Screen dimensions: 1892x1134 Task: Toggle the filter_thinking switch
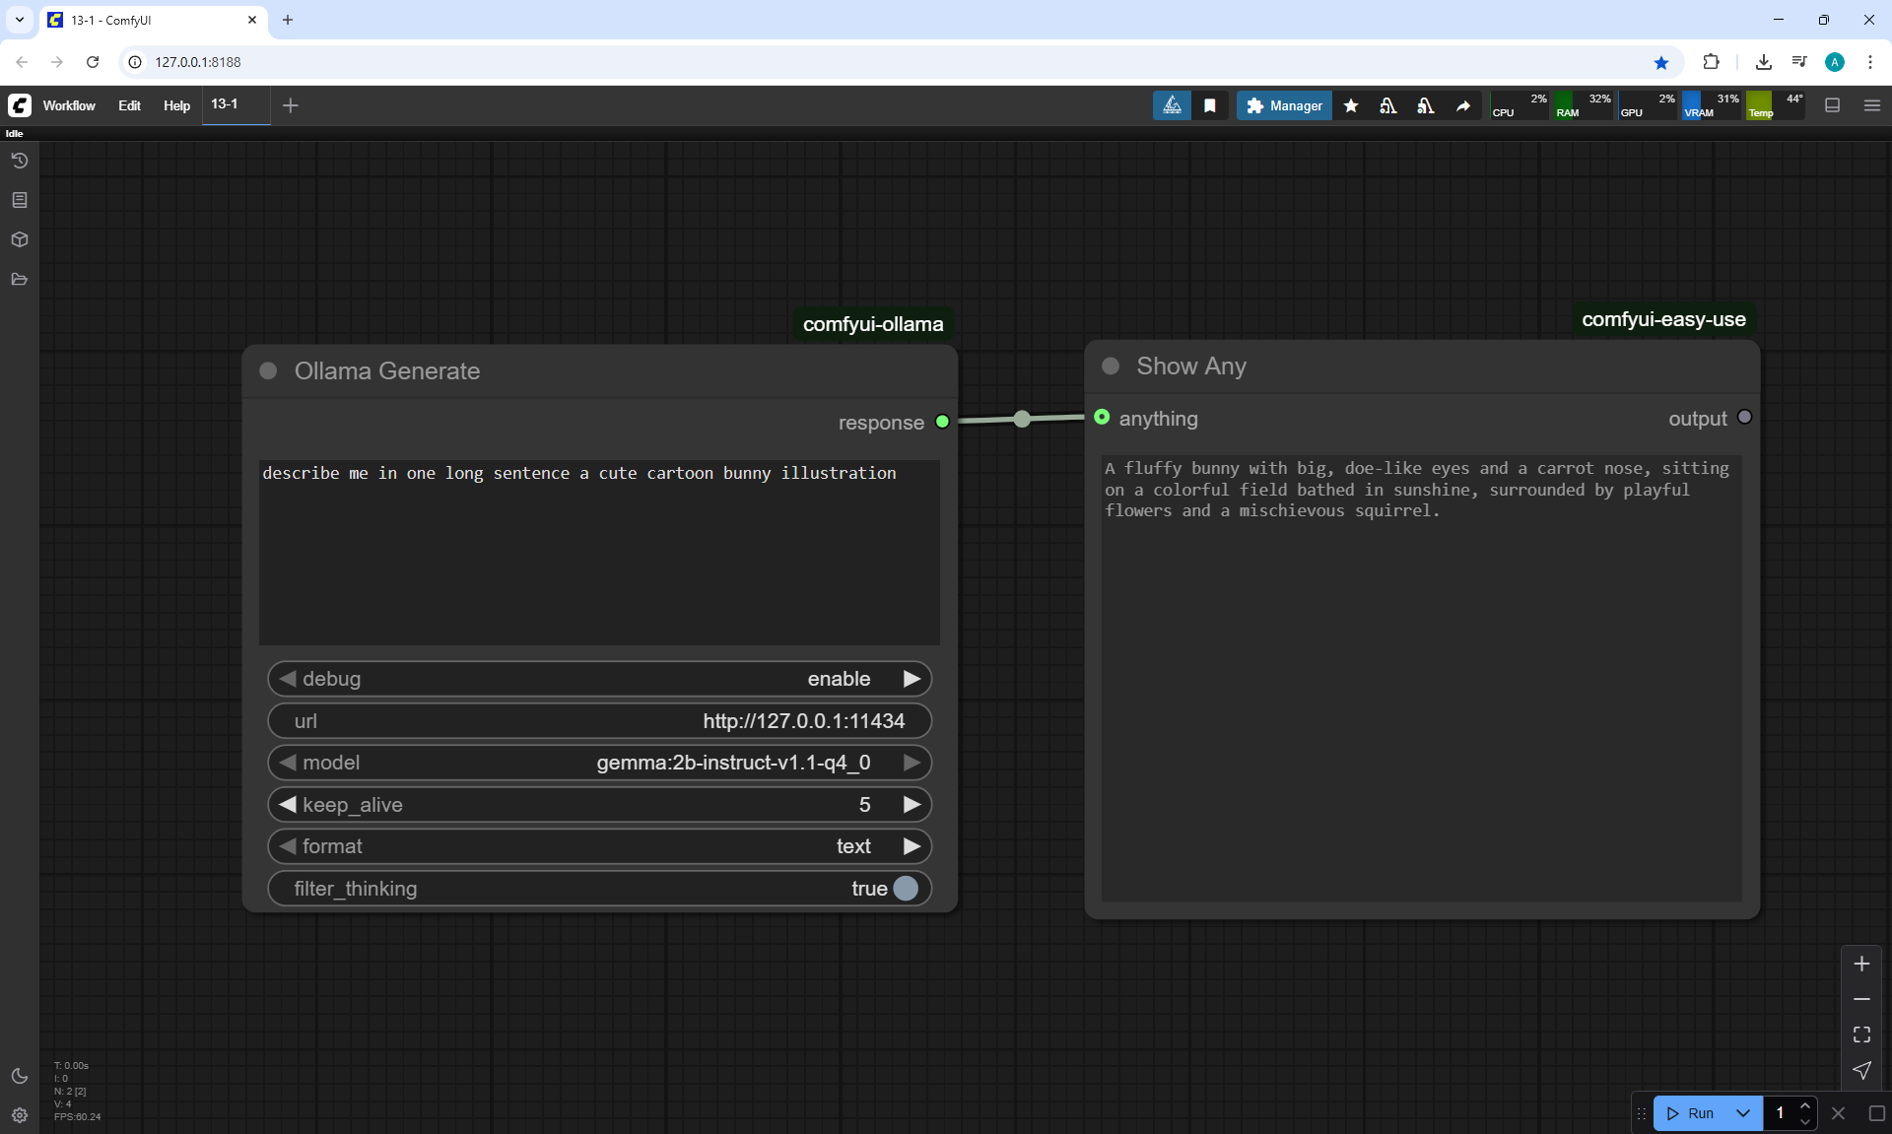point(905,889)
